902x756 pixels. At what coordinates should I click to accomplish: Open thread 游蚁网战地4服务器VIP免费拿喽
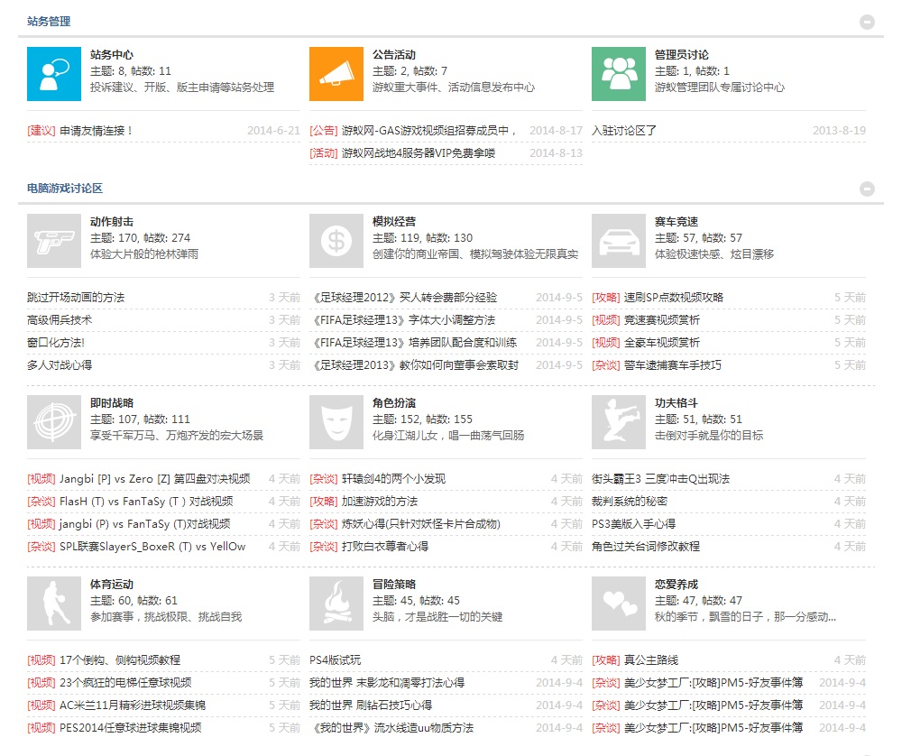click(x=419, y=153)
